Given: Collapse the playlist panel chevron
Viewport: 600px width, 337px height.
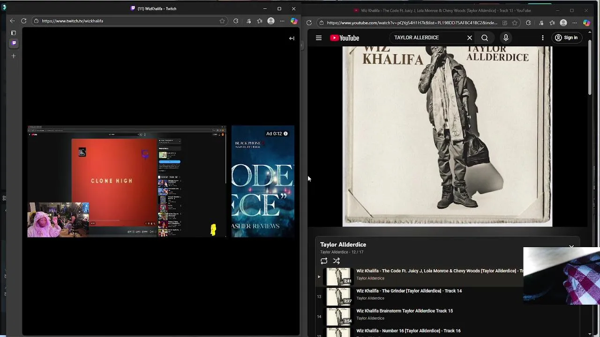Looking at the screenshot, I should click(571, 246).
